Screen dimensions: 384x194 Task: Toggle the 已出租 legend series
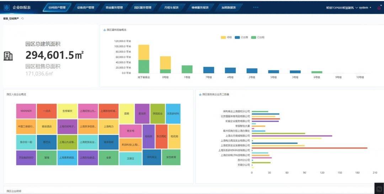point(257,37)
